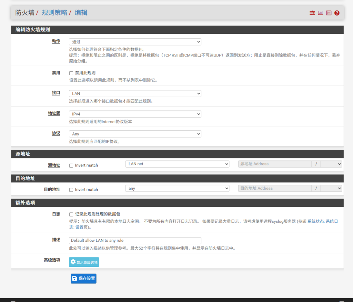
Task: Click the sliders settings icon in header
Action: pyautogui.click(x=312, y=13)
